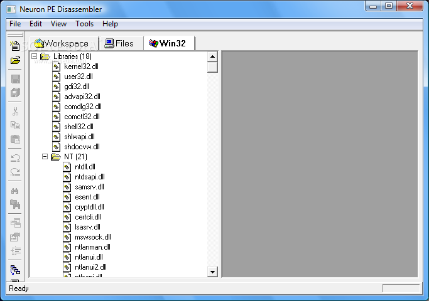This screenshot has width=429, height=301.
Task: Click the Open file folder icon
Action: [x=15, y=60]
